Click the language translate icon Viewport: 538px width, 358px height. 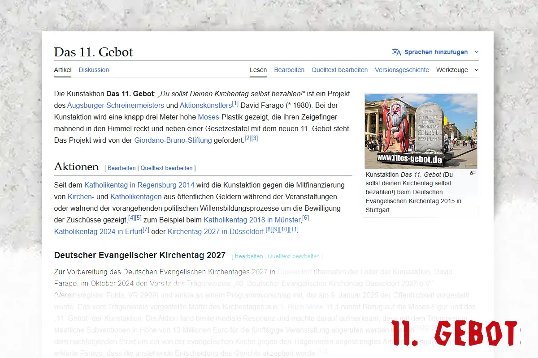tap(396, 52)
